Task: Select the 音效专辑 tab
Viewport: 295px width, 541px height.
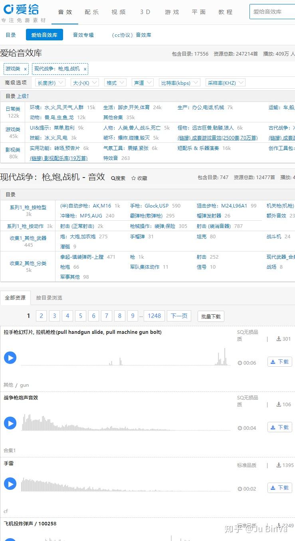Action: pos(83,35)
